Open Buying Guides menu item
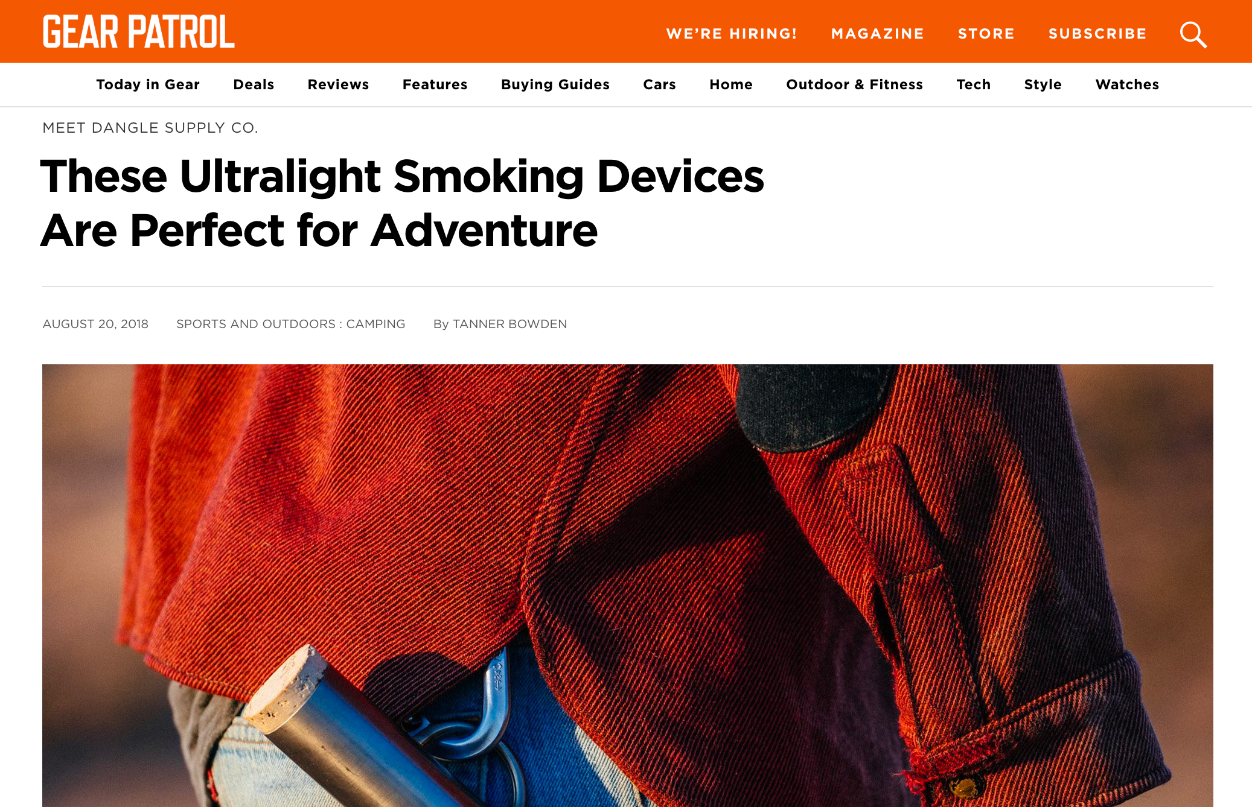Image resolution: width=1252 pixels, height=807 pixels. (x=555, y=84)
